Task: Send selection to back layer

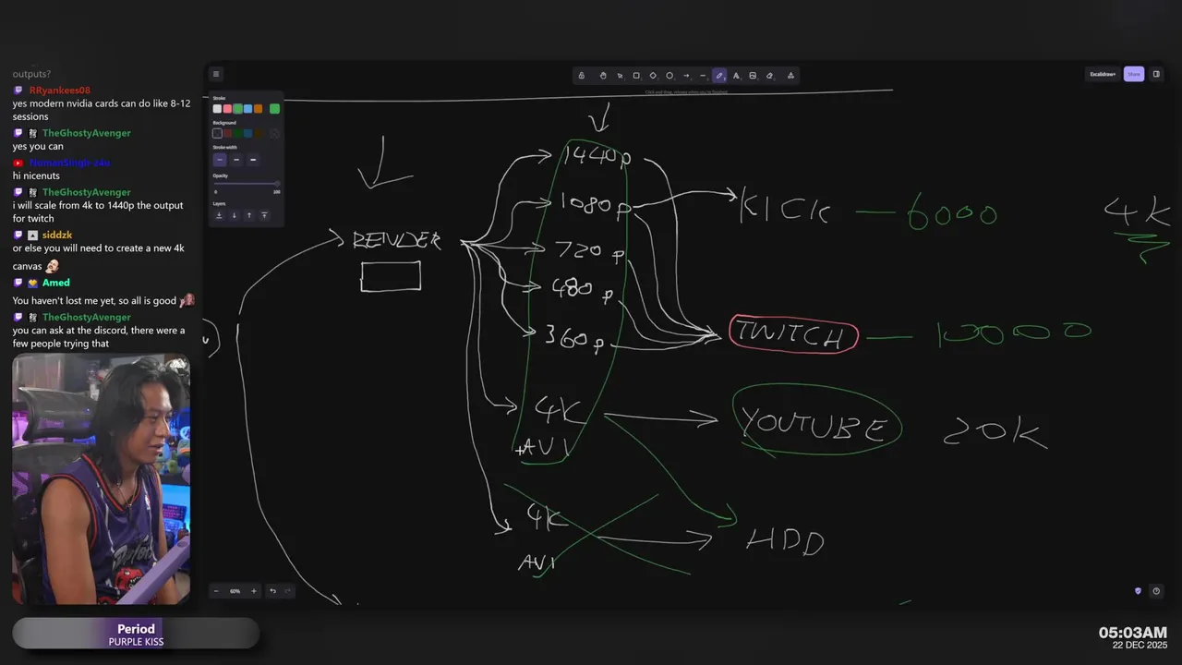Action: pyautogui.click(x=219, y=215)
